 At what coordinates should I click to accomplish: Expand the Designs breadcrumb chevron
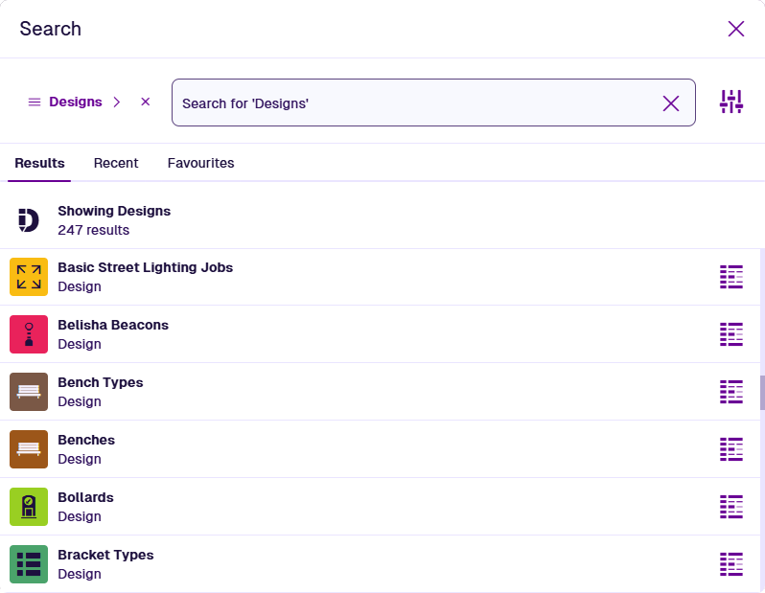[x=117, y=103]
